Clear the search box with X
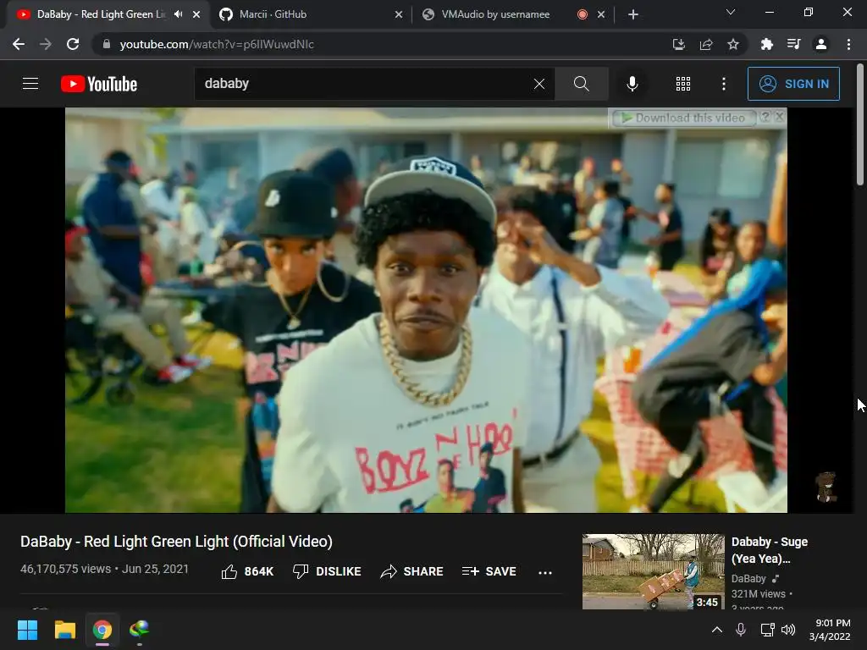The width and height of the screenshot is (867, 650). point(539,84)
